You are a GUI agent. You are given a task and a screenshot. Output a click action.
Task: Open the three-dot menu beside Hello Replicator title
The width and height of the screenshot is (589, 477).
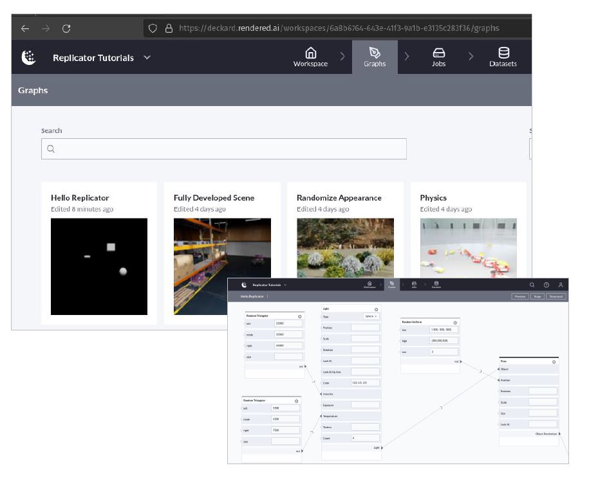[x=267, y=296]
